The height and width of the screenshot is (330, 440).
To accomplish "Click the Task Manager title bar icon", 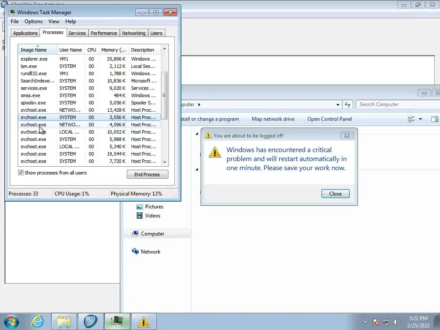I will click(x=12, y=12).
